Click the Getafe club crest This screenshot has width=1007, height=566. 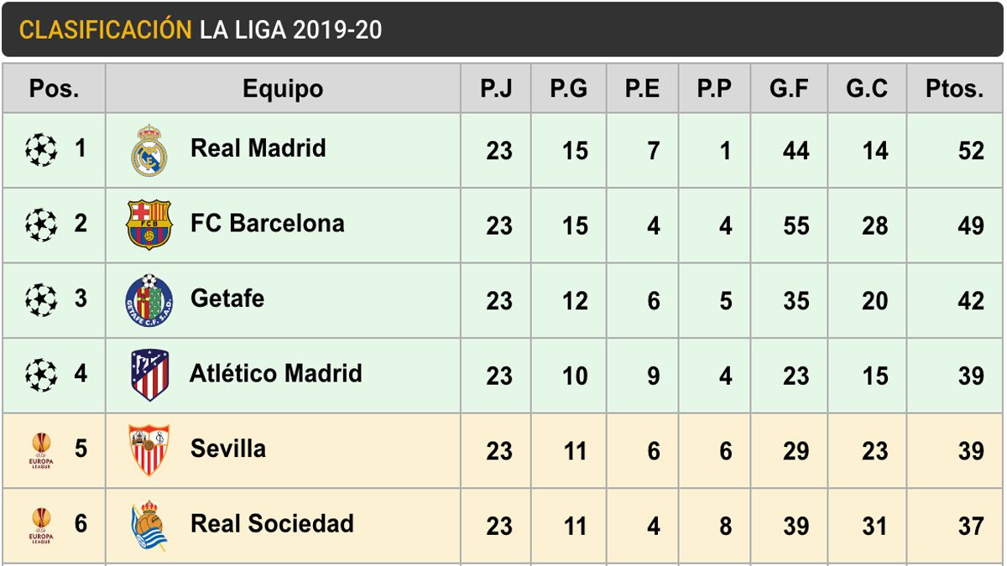[x=149, y=300]
